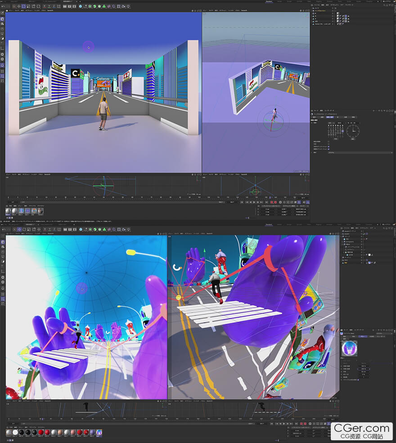Click Play Forward in top window timeline
396x443 pixels.
click(254, 202)
